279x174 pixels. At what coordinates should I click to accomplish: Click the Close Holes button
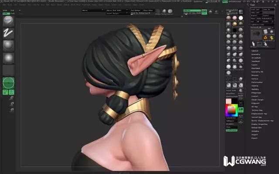coord(148,10)
